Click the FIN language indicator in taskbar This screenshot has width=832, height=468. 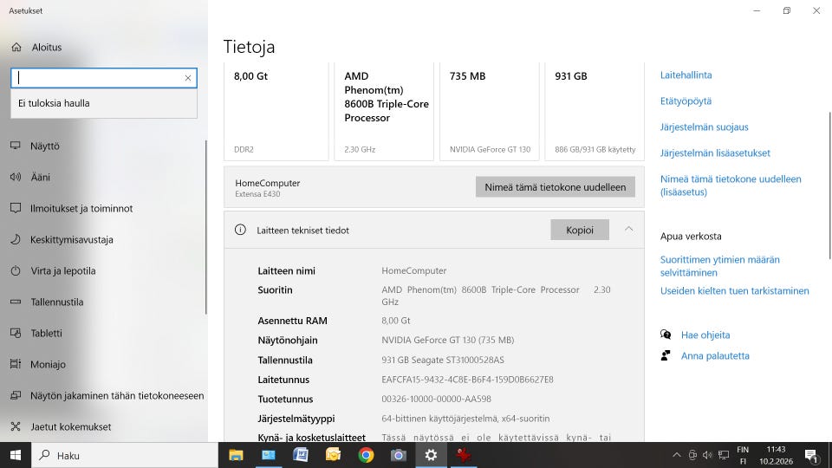tap(743, 455)
